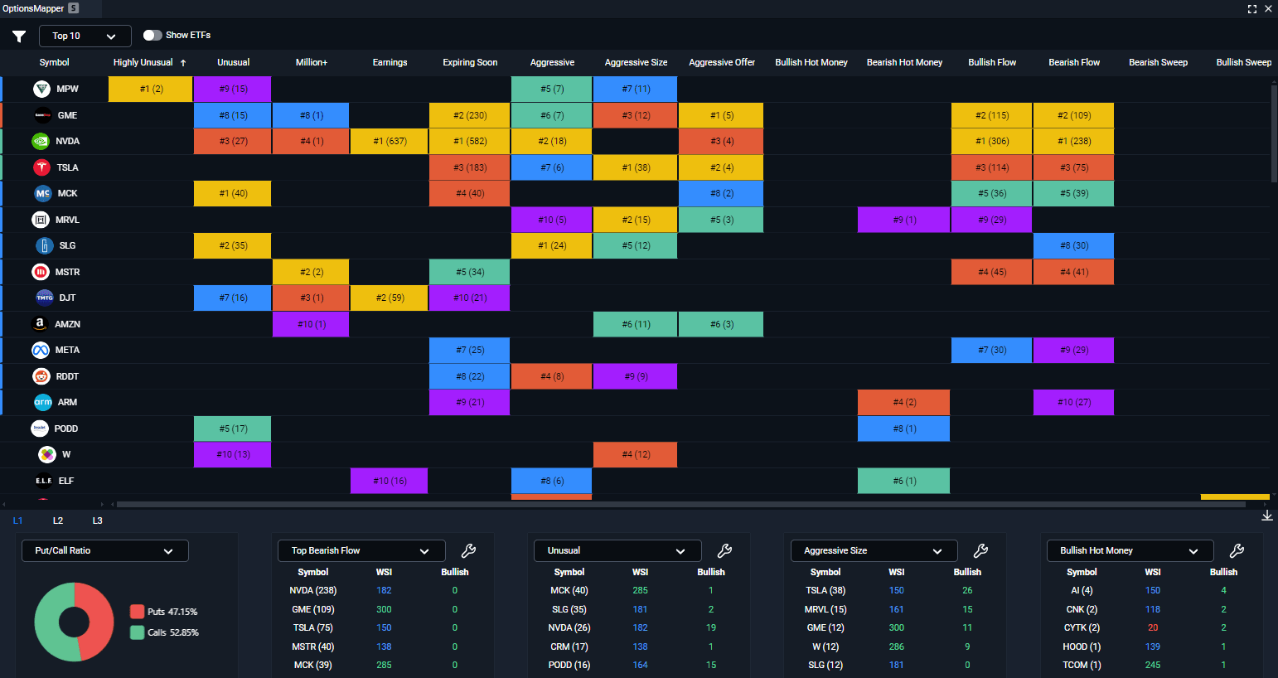
Task: Click AI (4) in Bullish Hot Money
Action: tap(1082, 591)
